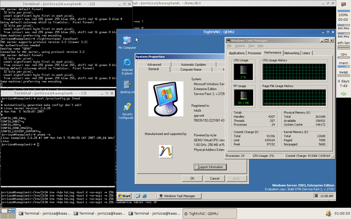Image resolution: width=351 pixels, height=219 pixels.
Task: Open the Options menu in Task Manager
Action: pos(240,46)
